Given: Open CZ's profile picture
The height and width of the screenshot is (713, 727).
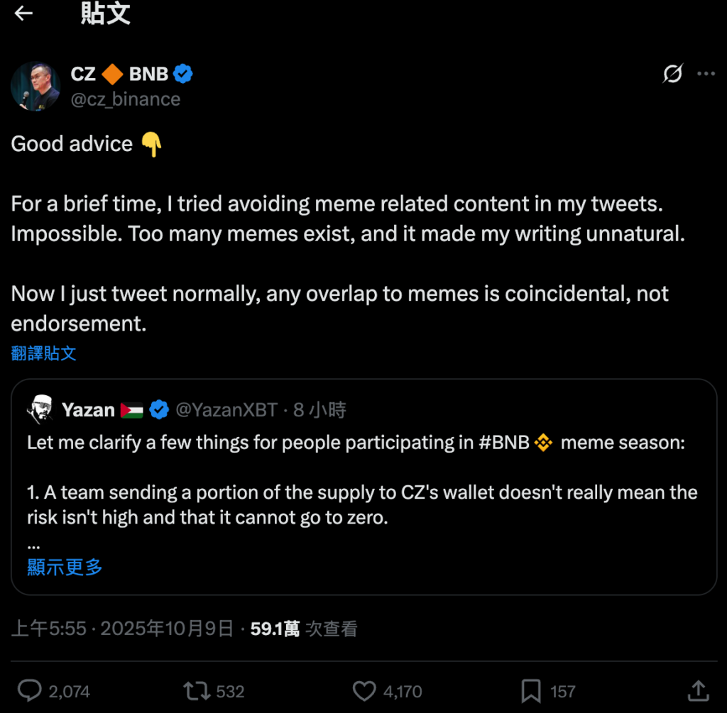Looking at the screenshot, I should click(x=35, y=86).
